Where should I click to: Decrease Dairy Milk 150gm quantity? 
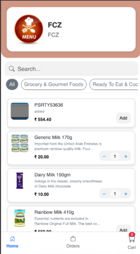click(x=104, y=194)
